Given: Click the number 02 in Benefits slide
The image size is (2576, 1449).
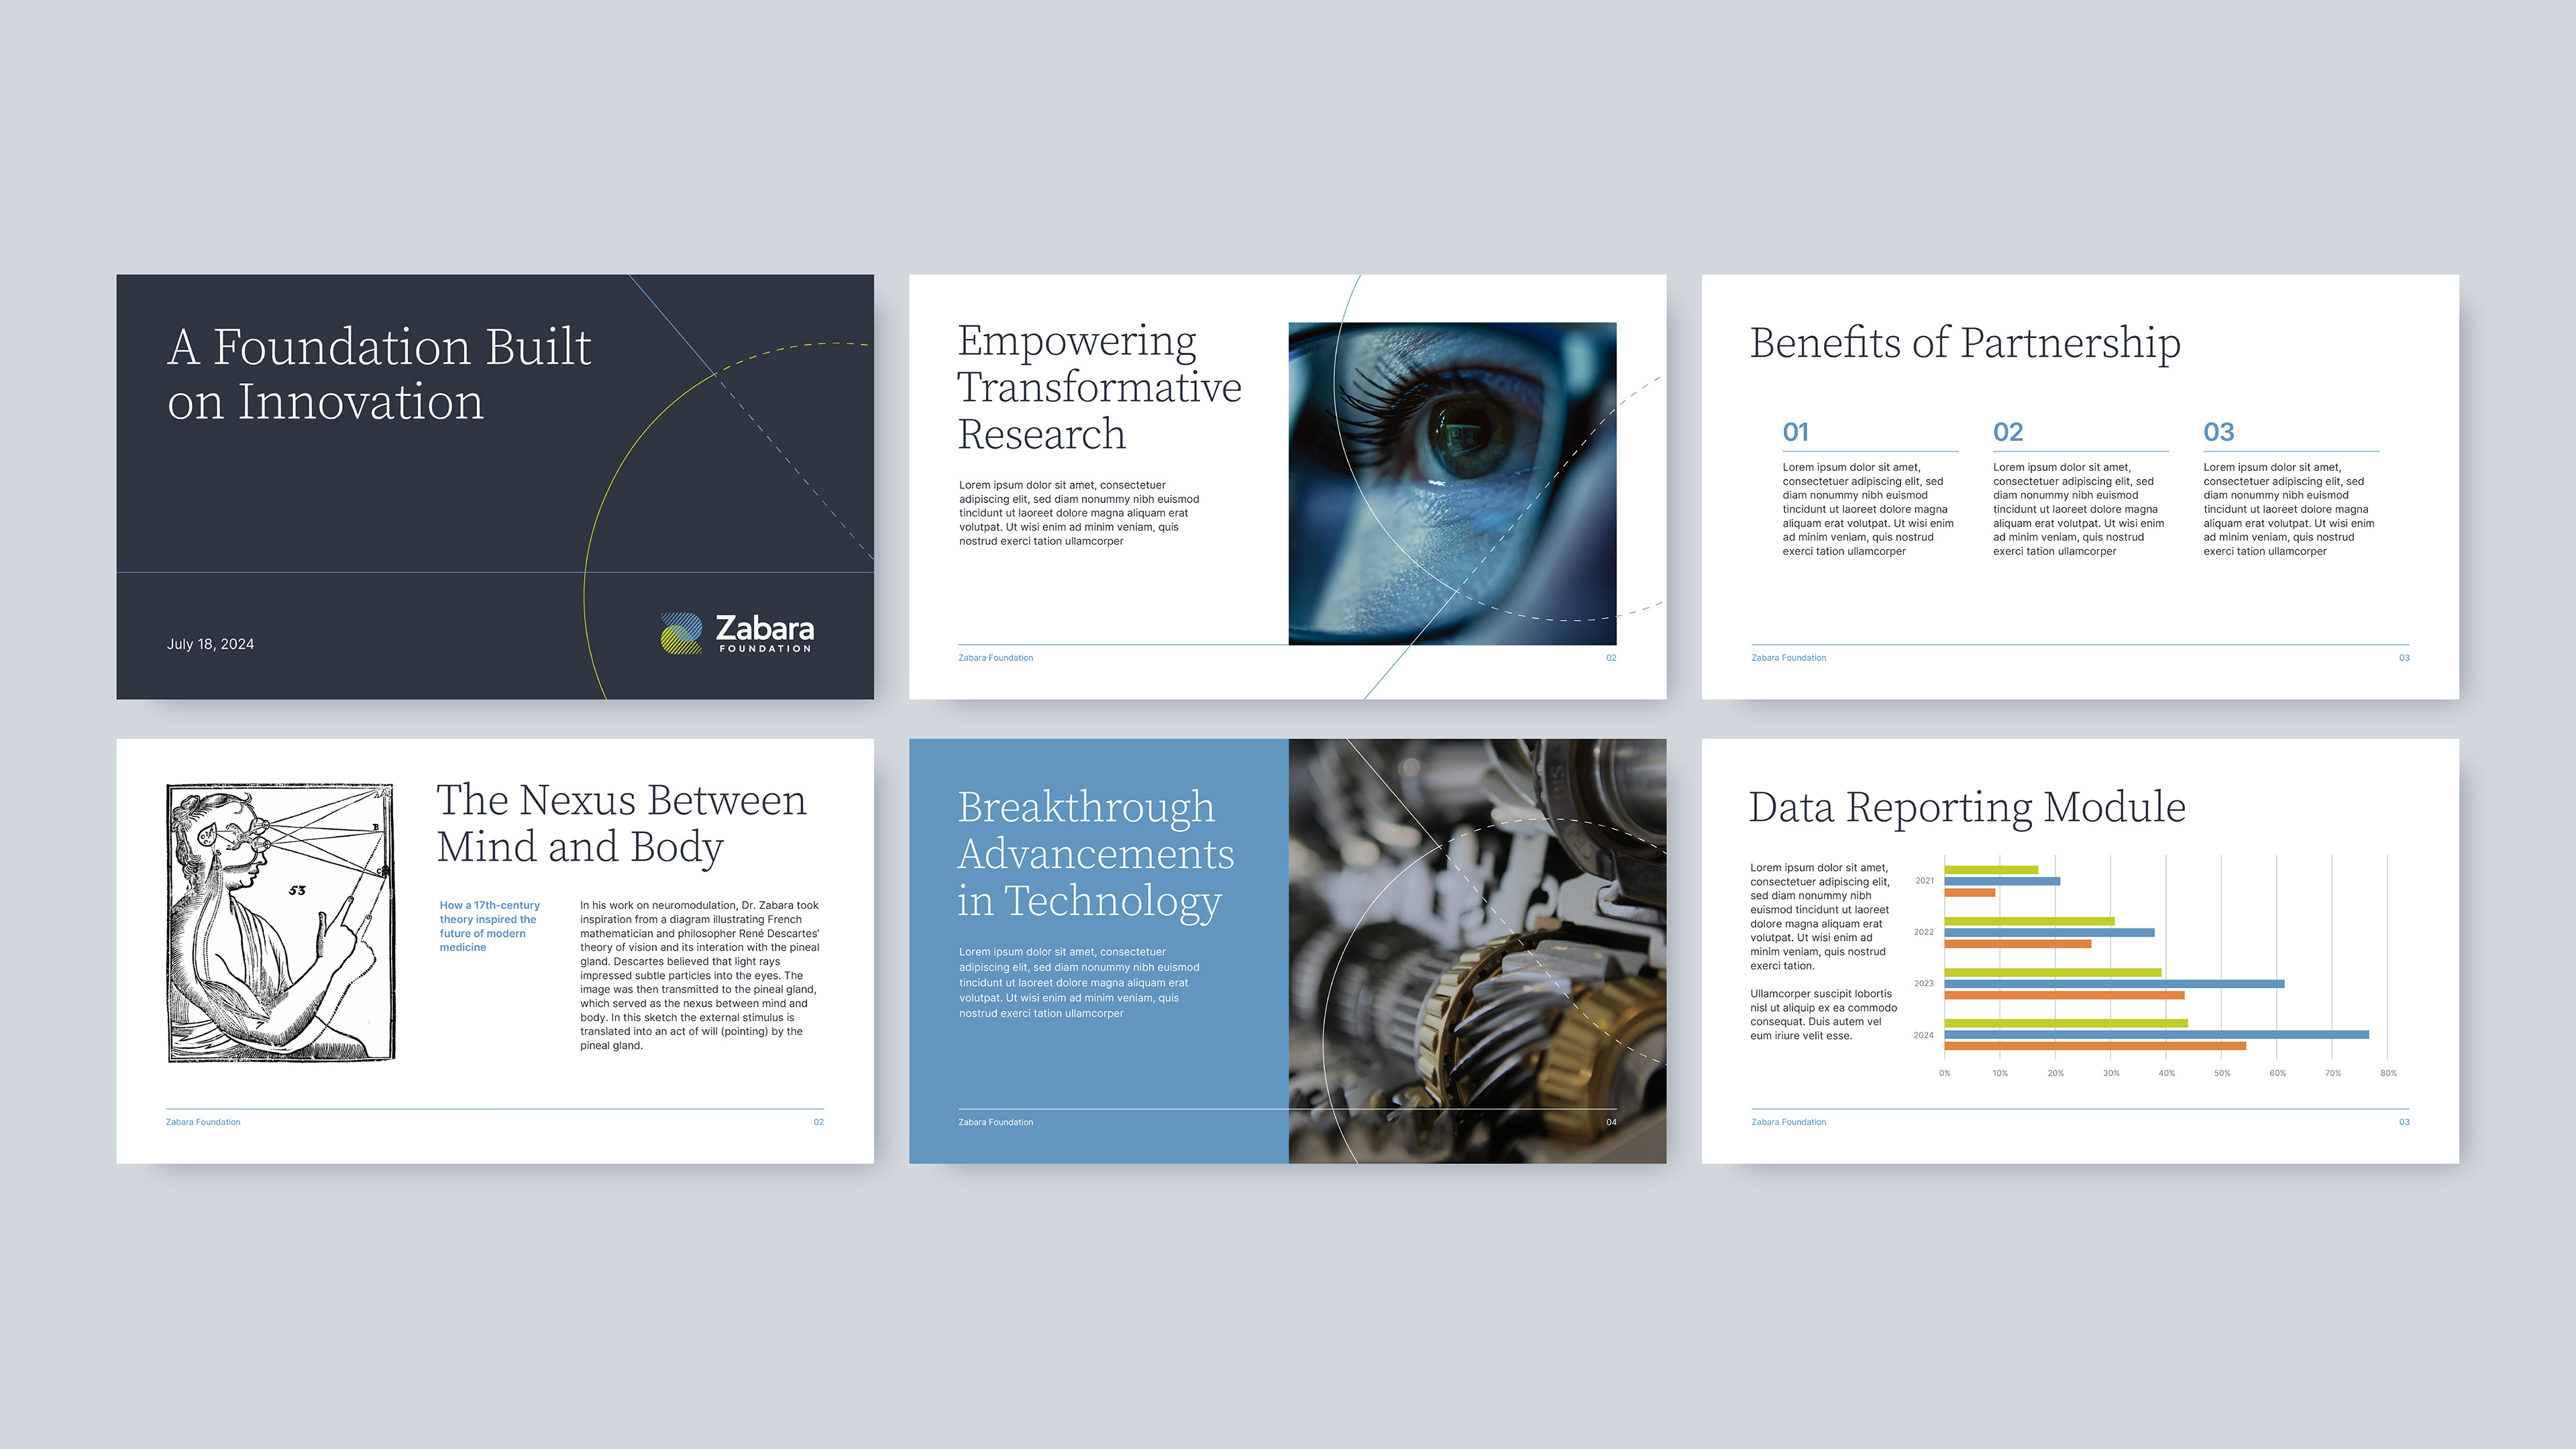Looking at the screenshot, I should (2008, 432).
